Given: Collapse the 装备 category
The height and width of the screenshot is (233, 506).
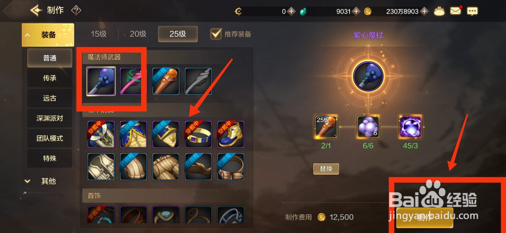Looking at the screenshot, I should pos(48,35).
